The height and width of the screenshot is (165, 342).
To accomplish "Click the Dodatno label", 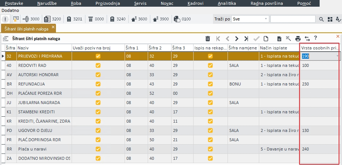I will click(10, 10).
